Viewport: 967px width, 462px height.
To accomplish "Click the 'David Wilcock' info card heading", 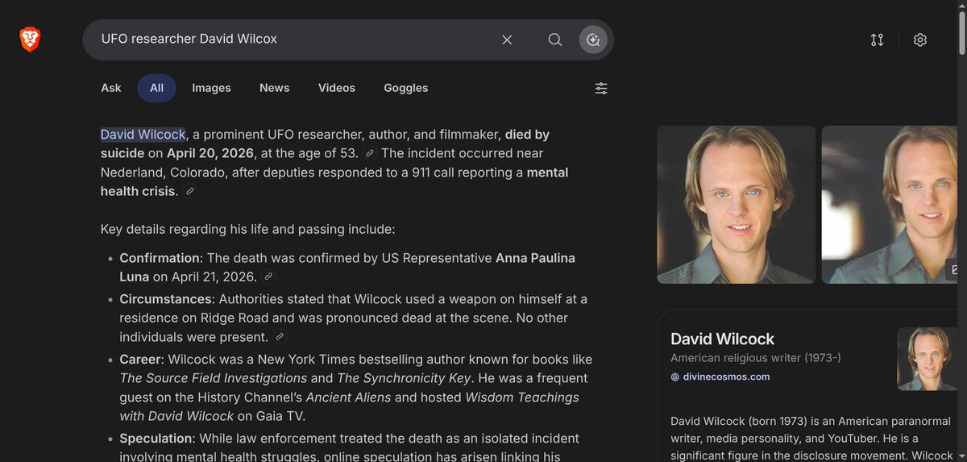I will [723, 339].
